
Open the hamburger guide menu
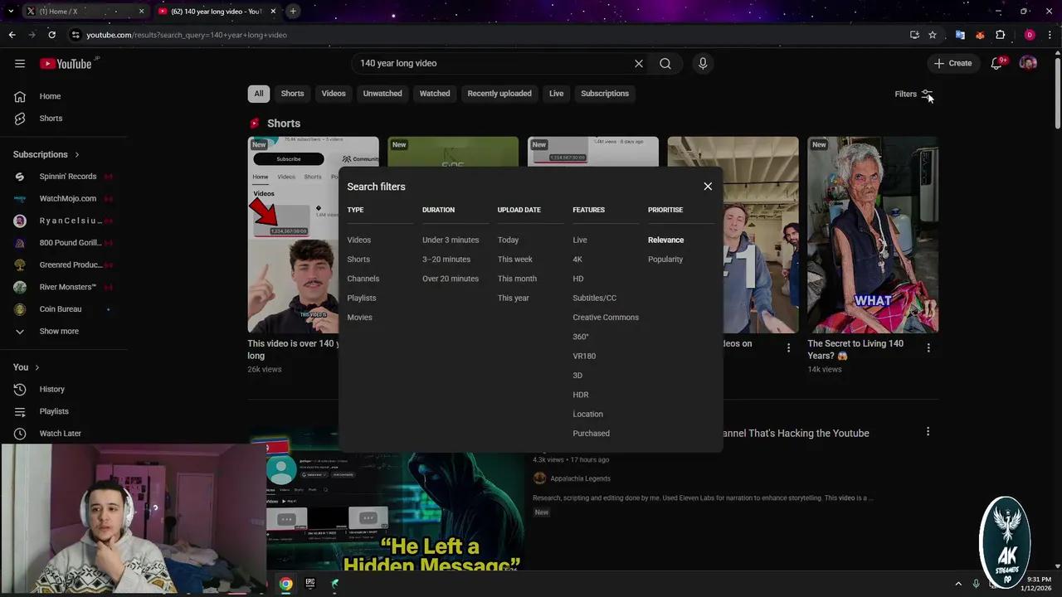(20, 64)
